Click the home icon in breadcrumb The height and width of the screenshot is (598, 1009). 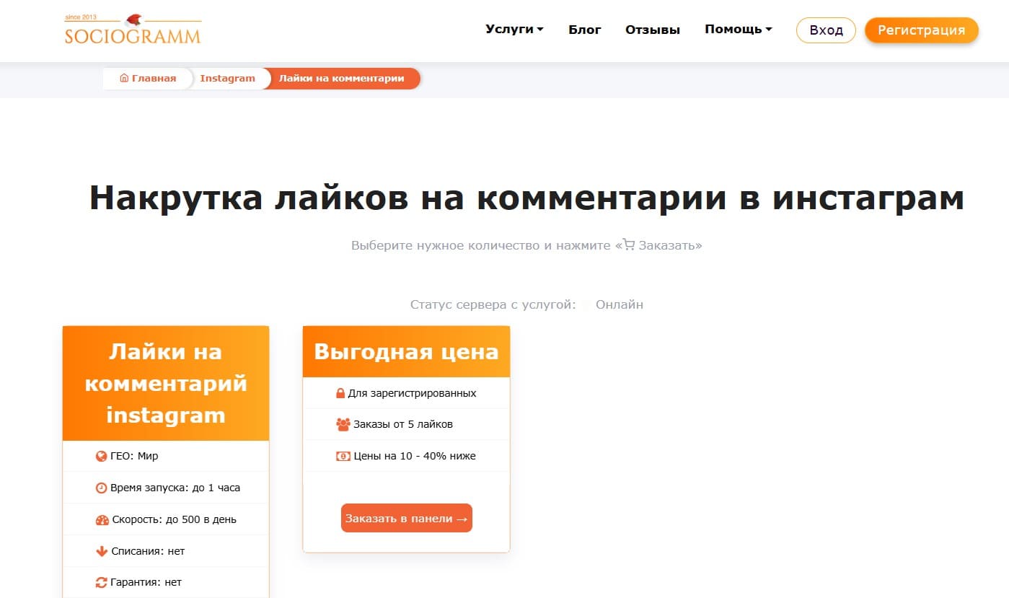point(124,78)
